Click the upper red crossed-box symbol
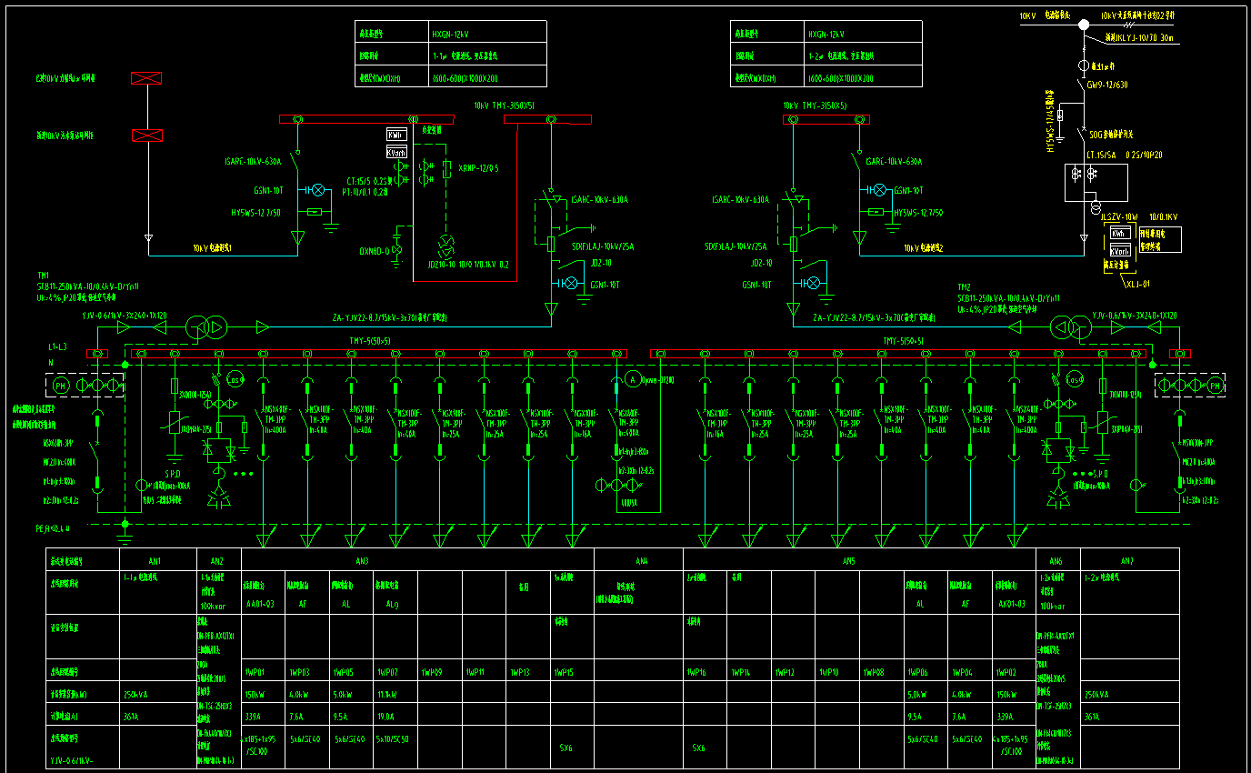Viewport: 1251px width, 773px height. 146,79
